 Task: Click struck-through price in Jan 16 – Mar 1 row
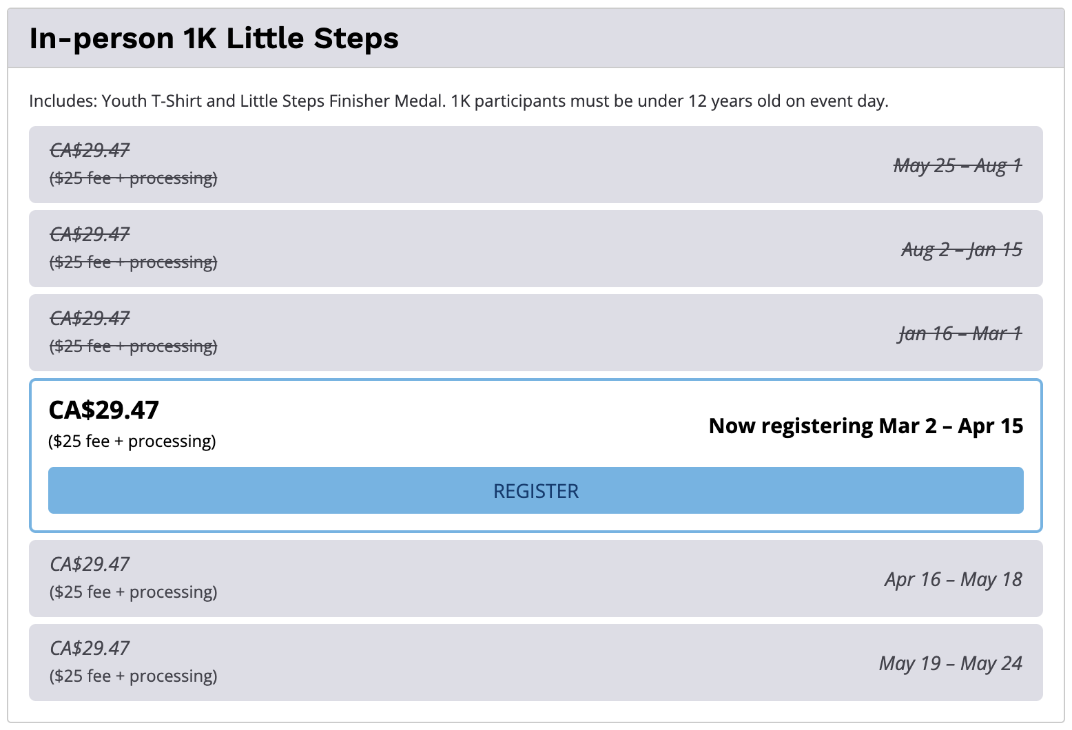(90, 318)
